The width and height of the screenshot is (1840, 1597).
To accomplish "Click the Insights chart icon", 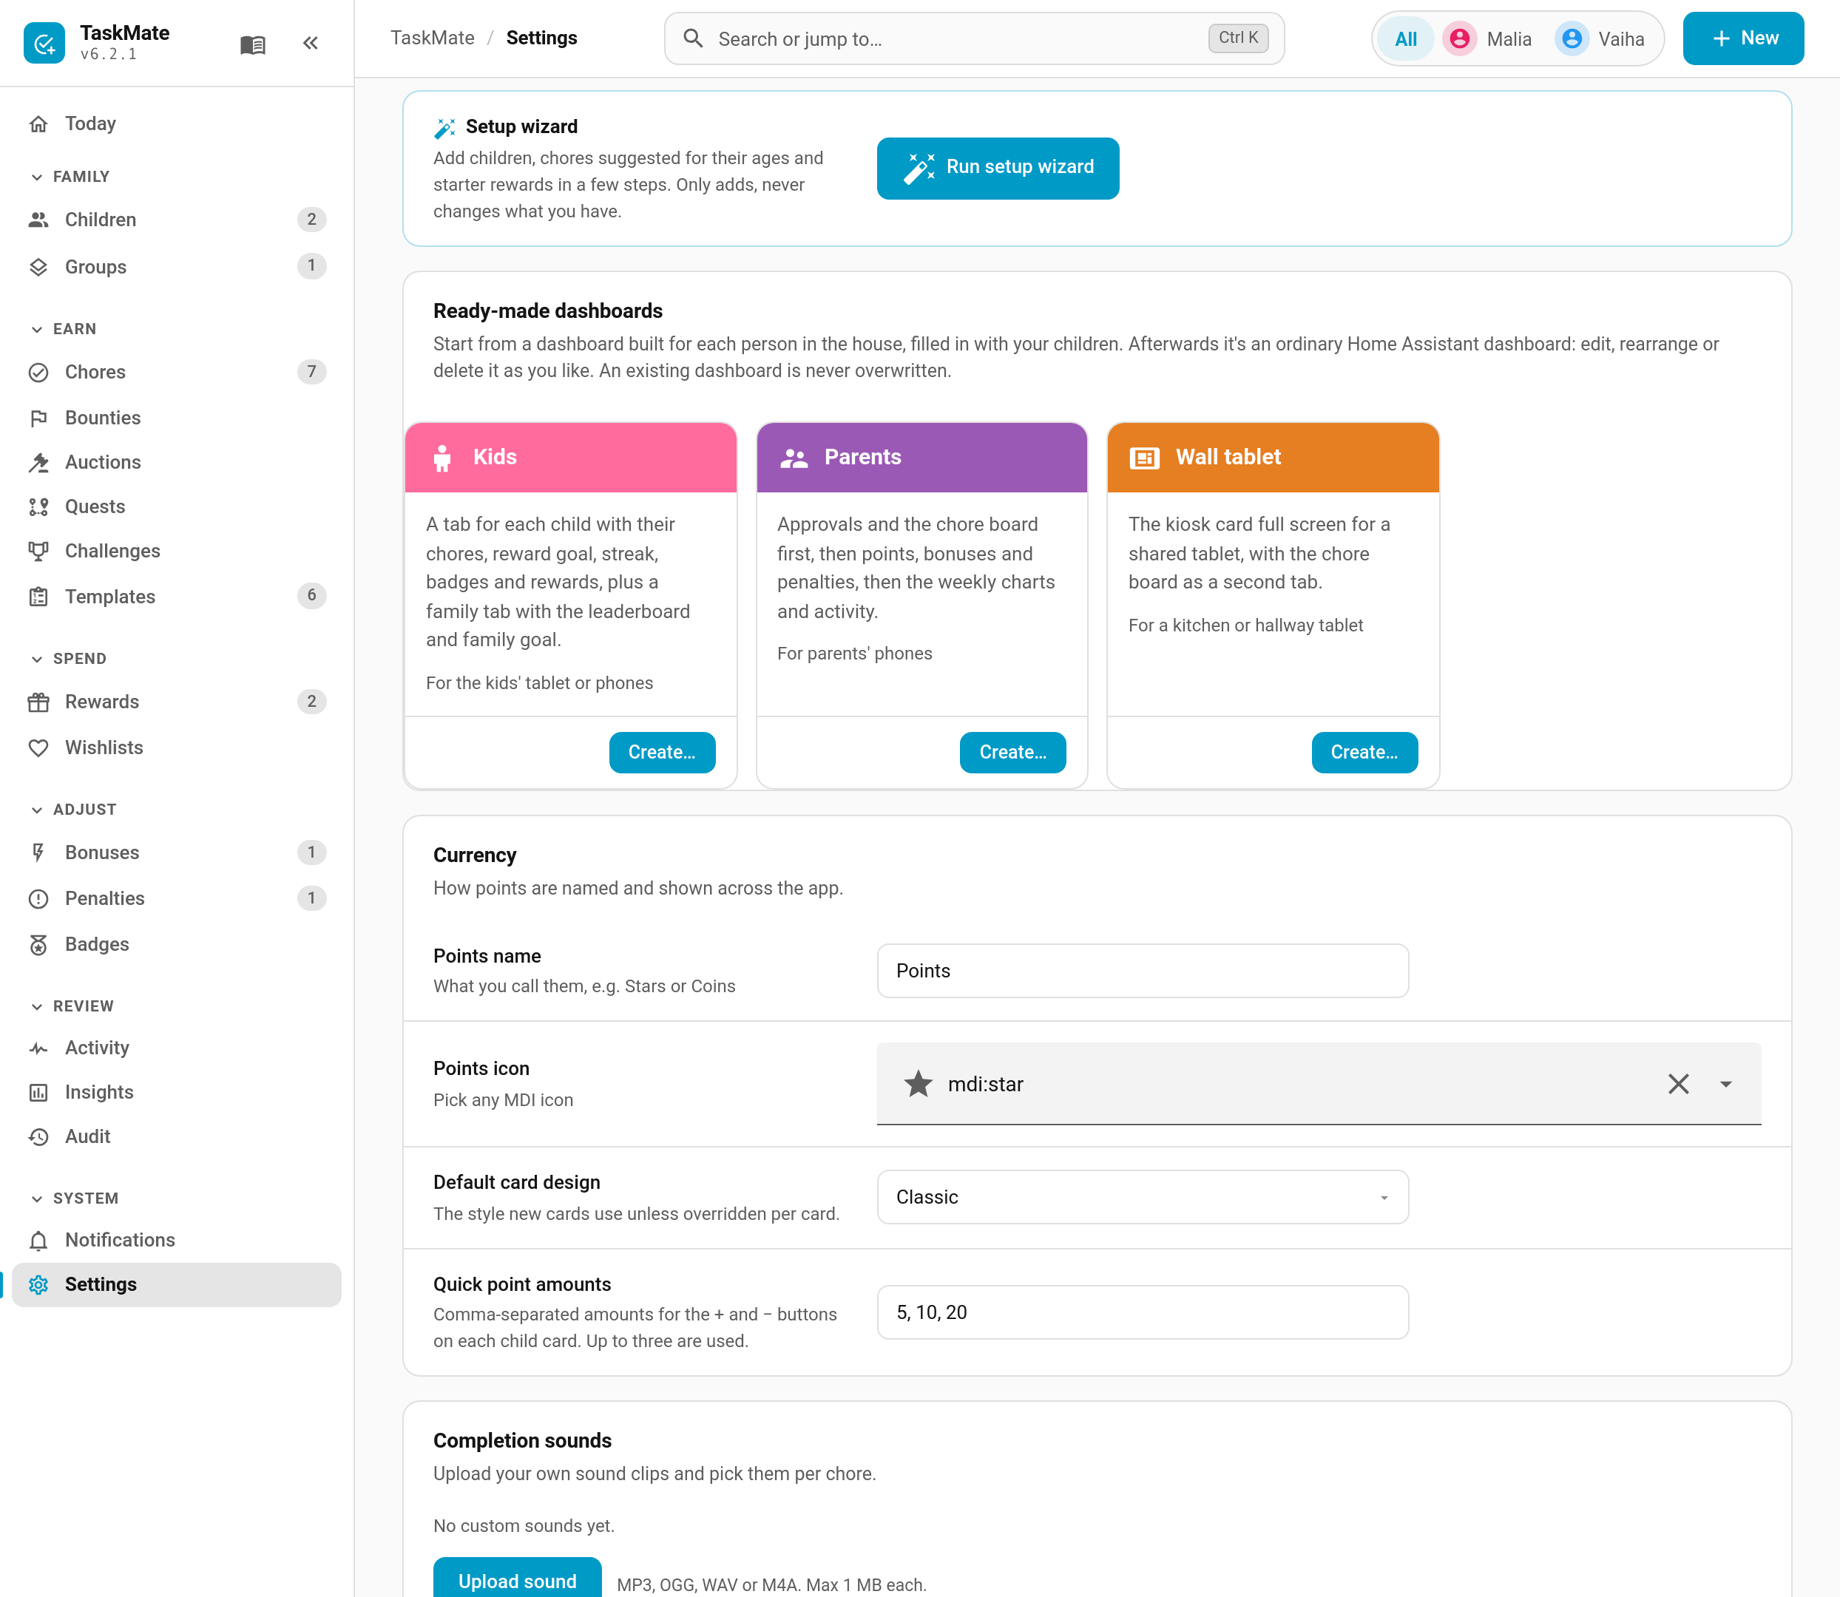I will coord(38,1093).
